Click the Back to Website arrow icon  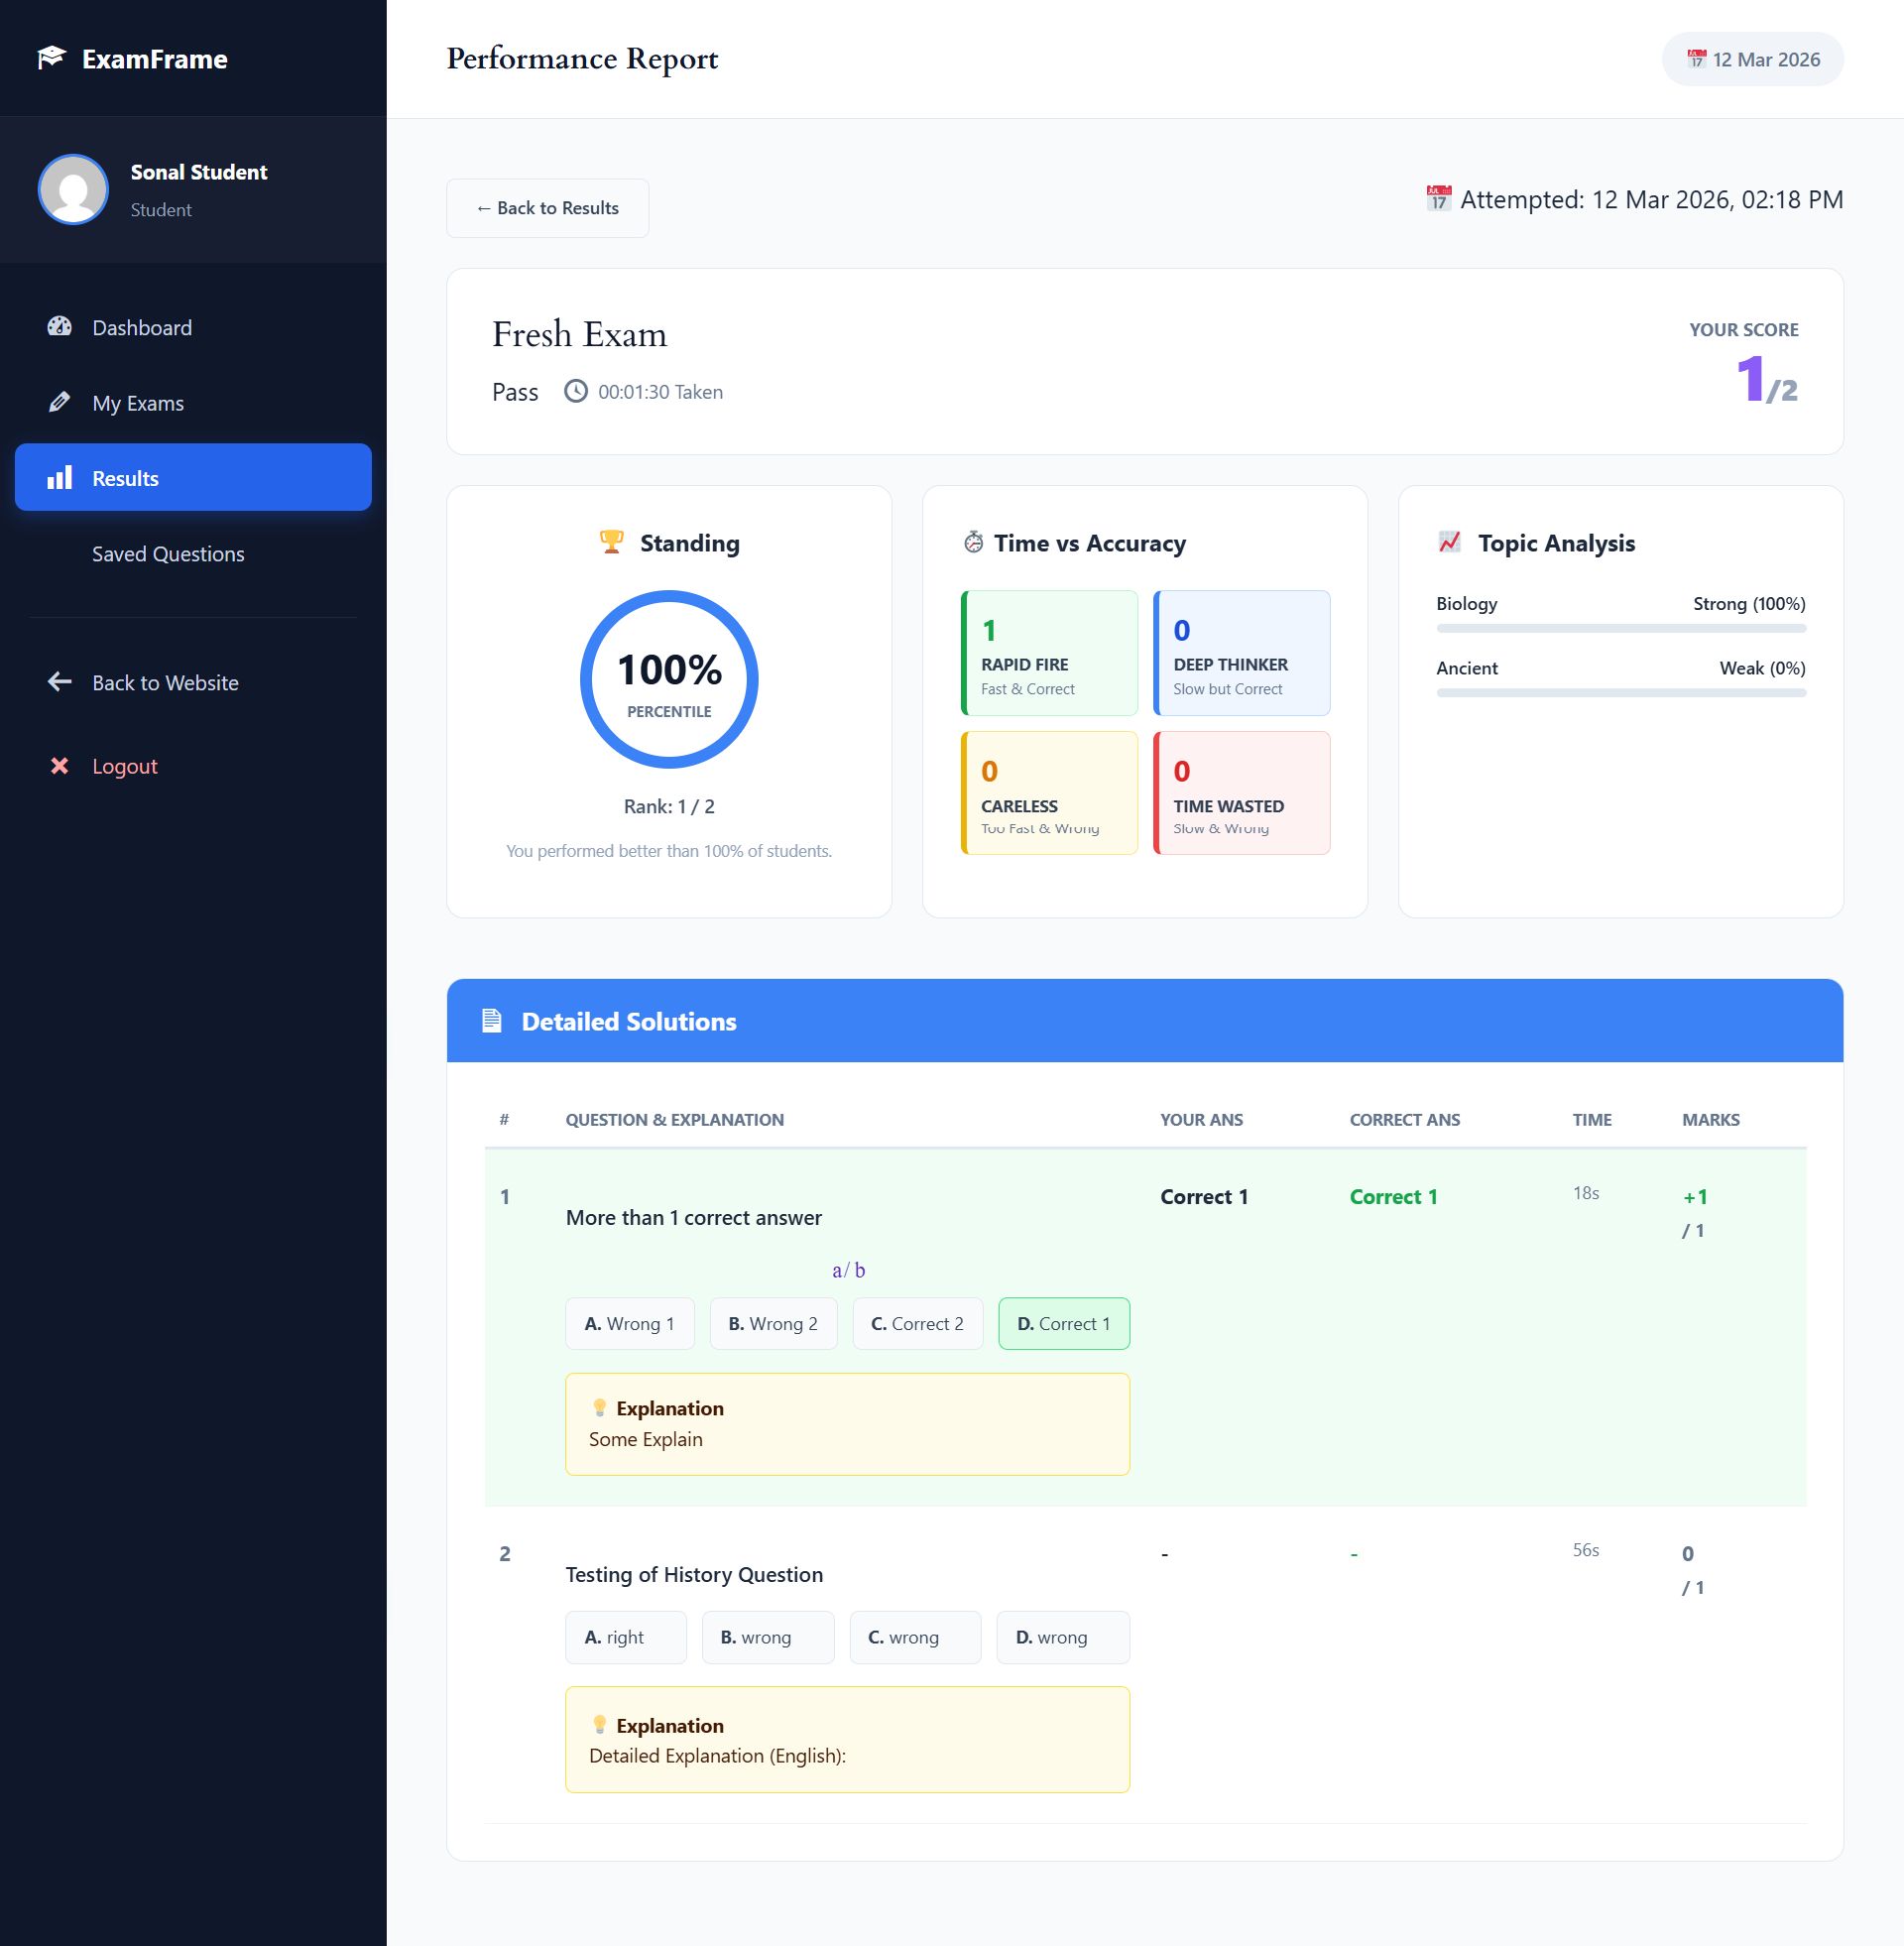click(x=59, y=682)
